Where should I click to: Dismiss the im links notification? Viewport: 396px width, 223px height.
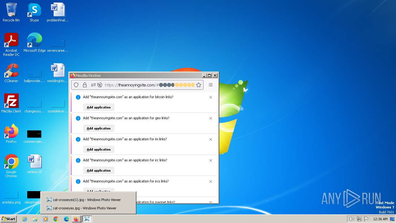click(211, 139)
